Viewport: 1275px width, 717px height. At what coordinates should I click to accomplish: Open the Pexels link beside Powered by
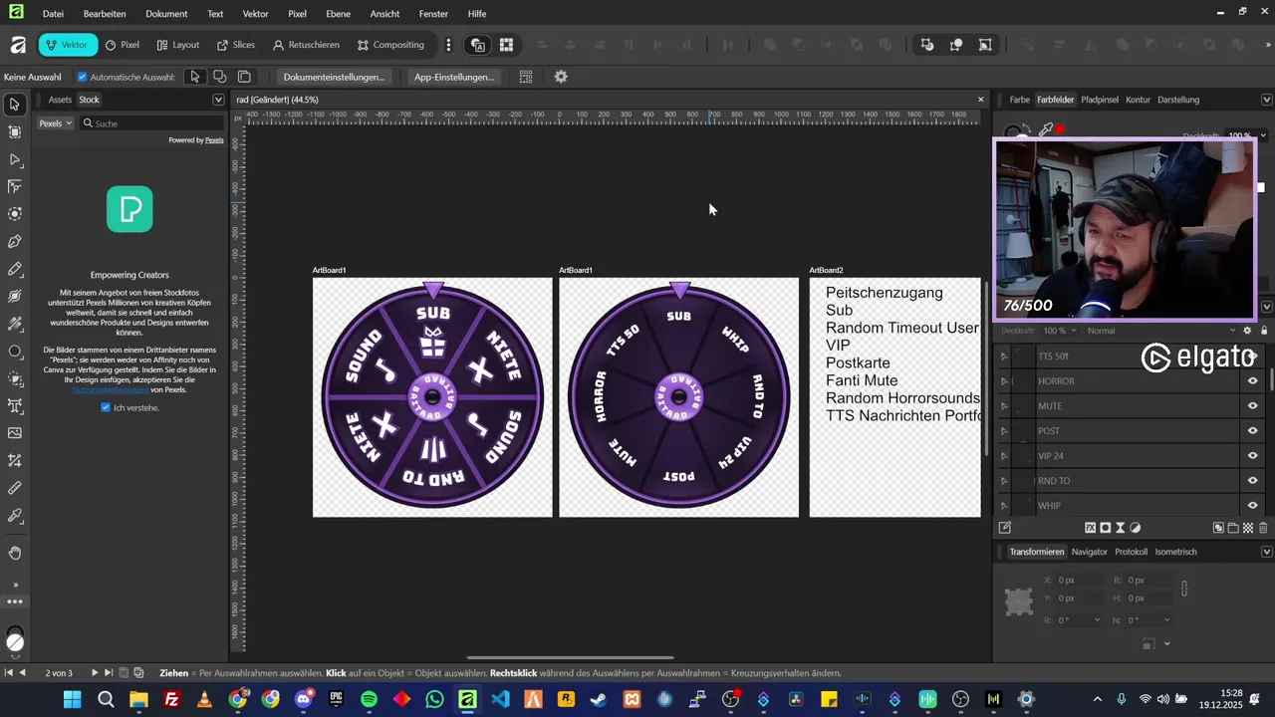pyautogui.click(x=214, y=140)
